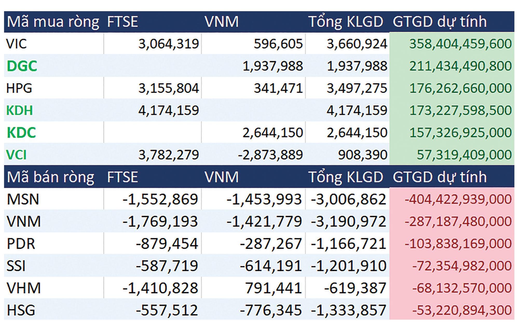Select VIC green value 358,404,459,600

[460, 44]
